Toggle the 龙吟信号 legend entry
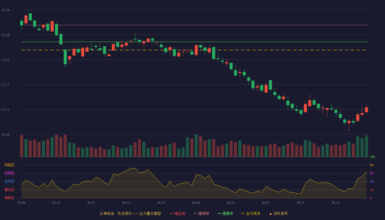385x220 pixels. (278, 213)
